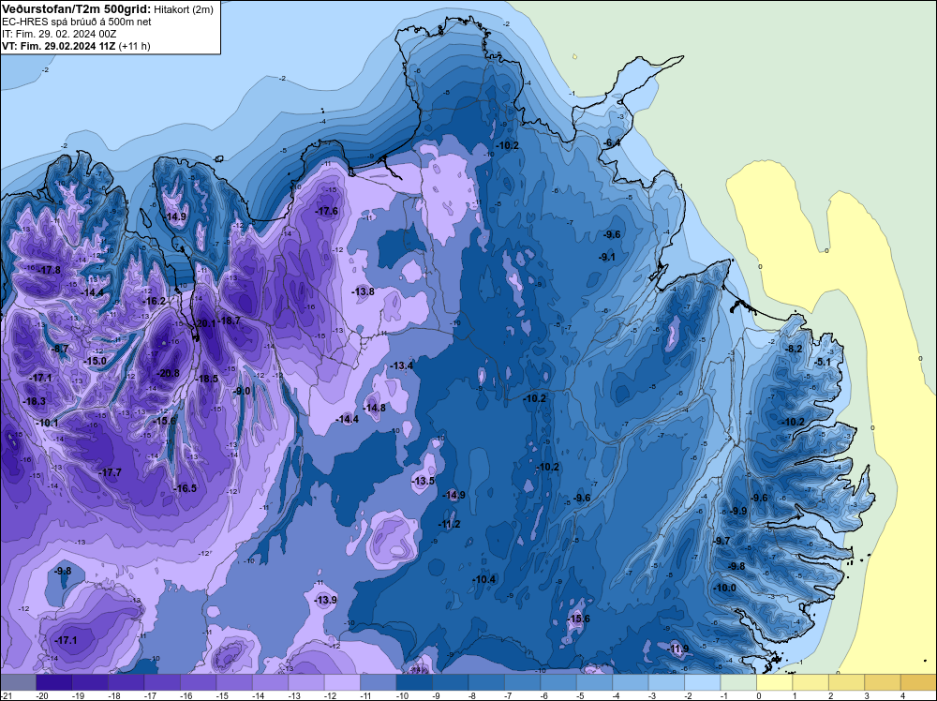Click the title text 'Veðurstofan/T2m 500grid:'
This screenshot has height=701, width=937.
click(77, 8)
